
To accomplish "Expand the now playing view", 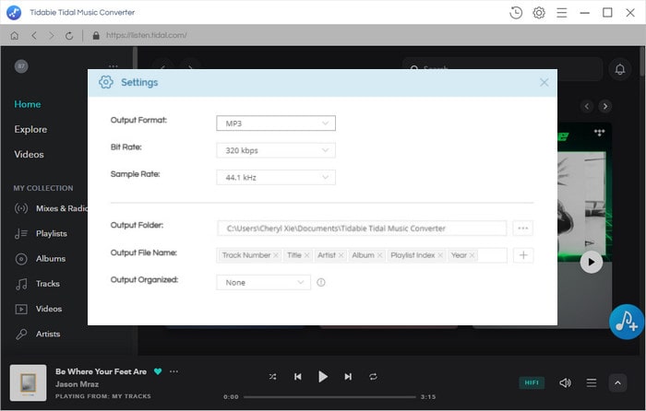I will (x=617, y=383).
